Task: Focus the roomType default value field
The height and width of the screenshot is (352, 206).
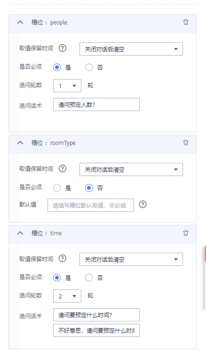Action: (91, 205)
